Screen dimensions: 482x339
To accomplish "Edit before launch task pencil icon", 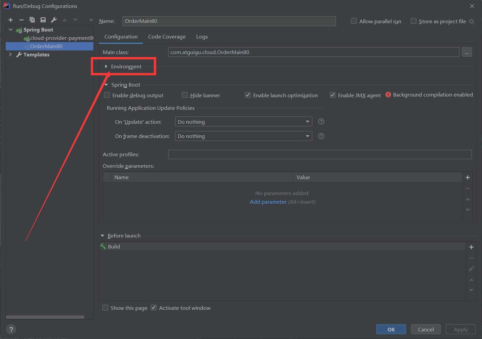I will tap(471, 269).
